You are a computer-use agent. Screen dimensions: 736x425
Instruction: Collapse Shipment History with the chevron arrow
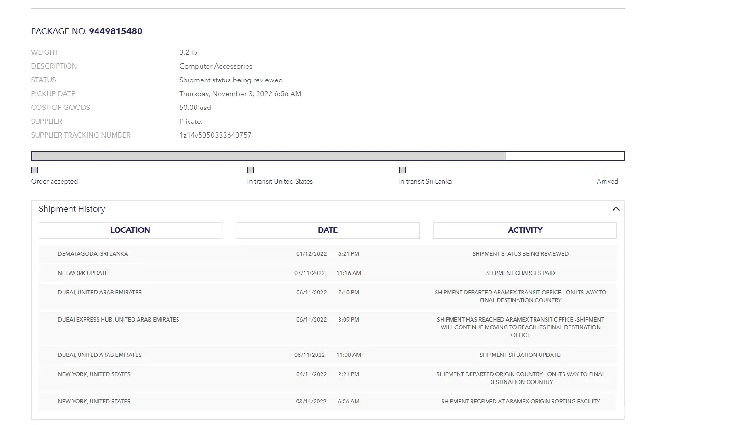(x=615, y=209)
